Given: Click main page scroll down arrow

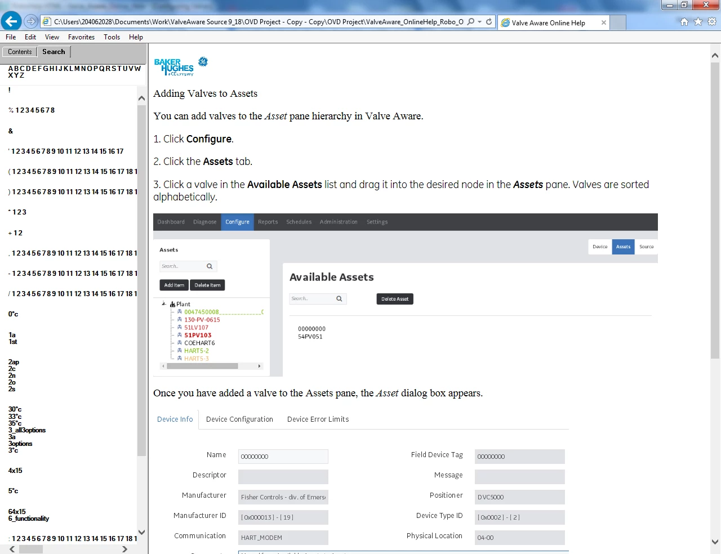Looking at the screenshot, I should pyautogui.click(x=715, y=542).
